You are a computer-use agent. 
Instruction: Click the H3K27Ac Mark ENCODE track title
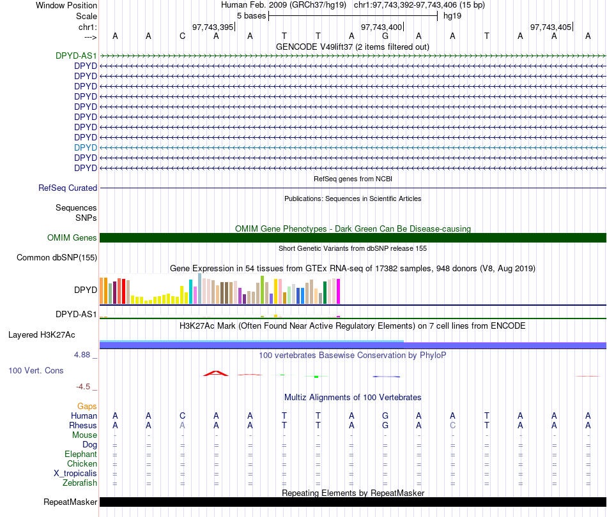pos(353,326)
